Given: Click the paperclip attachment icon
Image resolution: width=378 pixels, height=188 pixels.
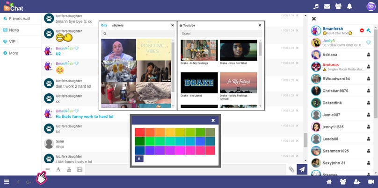Looking at the screenshot, I should tap(291, 170).
